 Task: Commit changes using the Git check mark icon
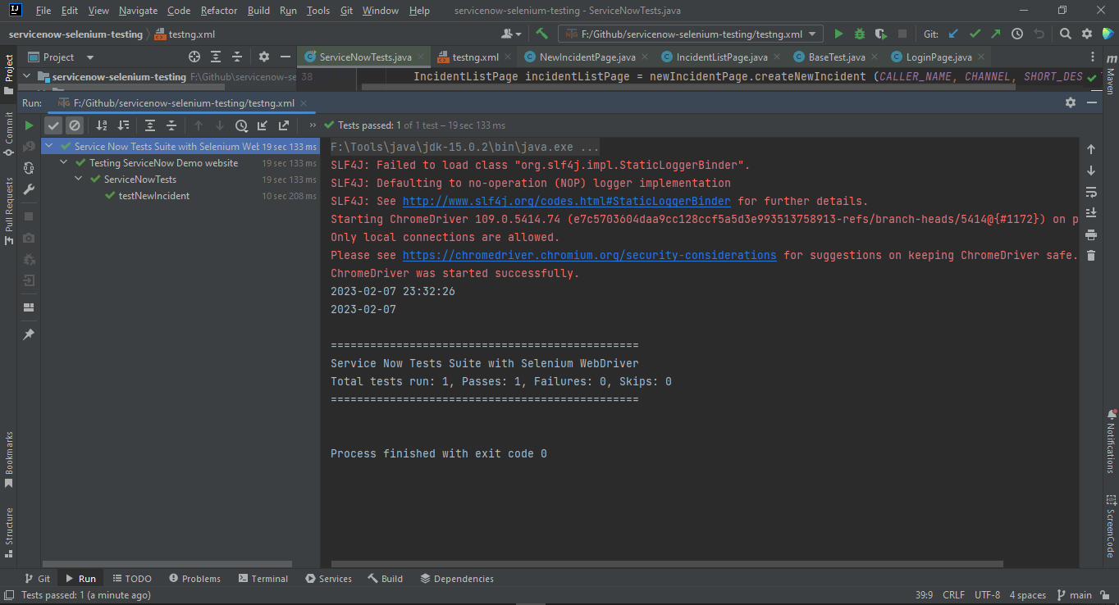pos(976,34)
